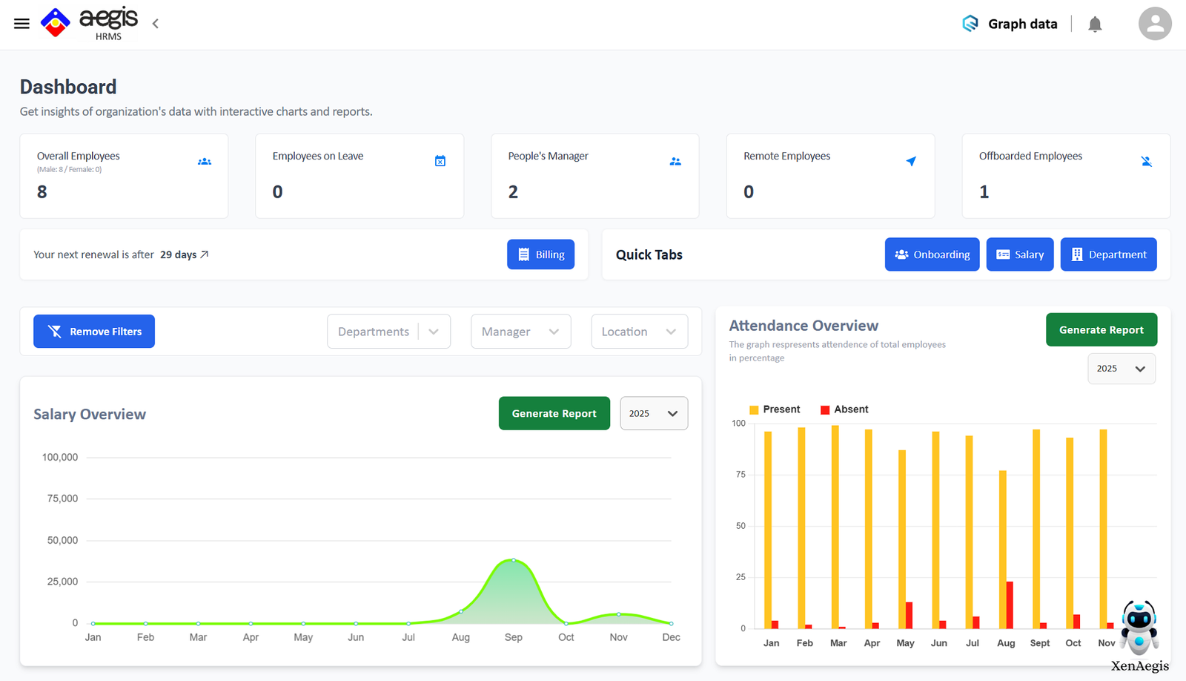Open the Onboarding quick tab

(932, 254)
